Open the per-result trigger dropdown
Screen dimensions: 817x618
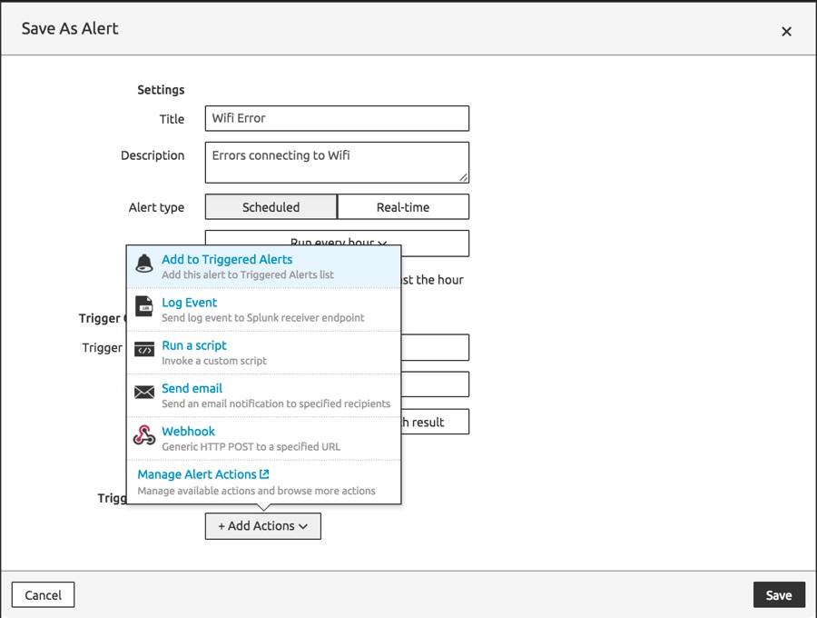pyautogui.click(x=436, y=422)
